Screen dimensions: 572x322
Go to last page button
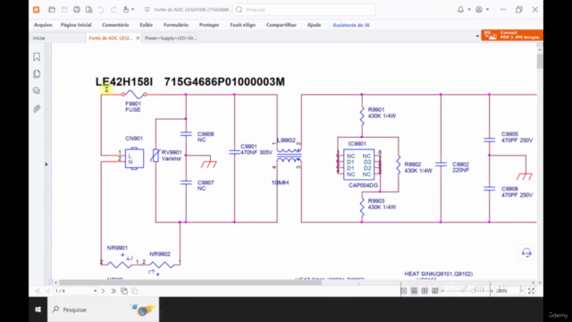point(114,291)
